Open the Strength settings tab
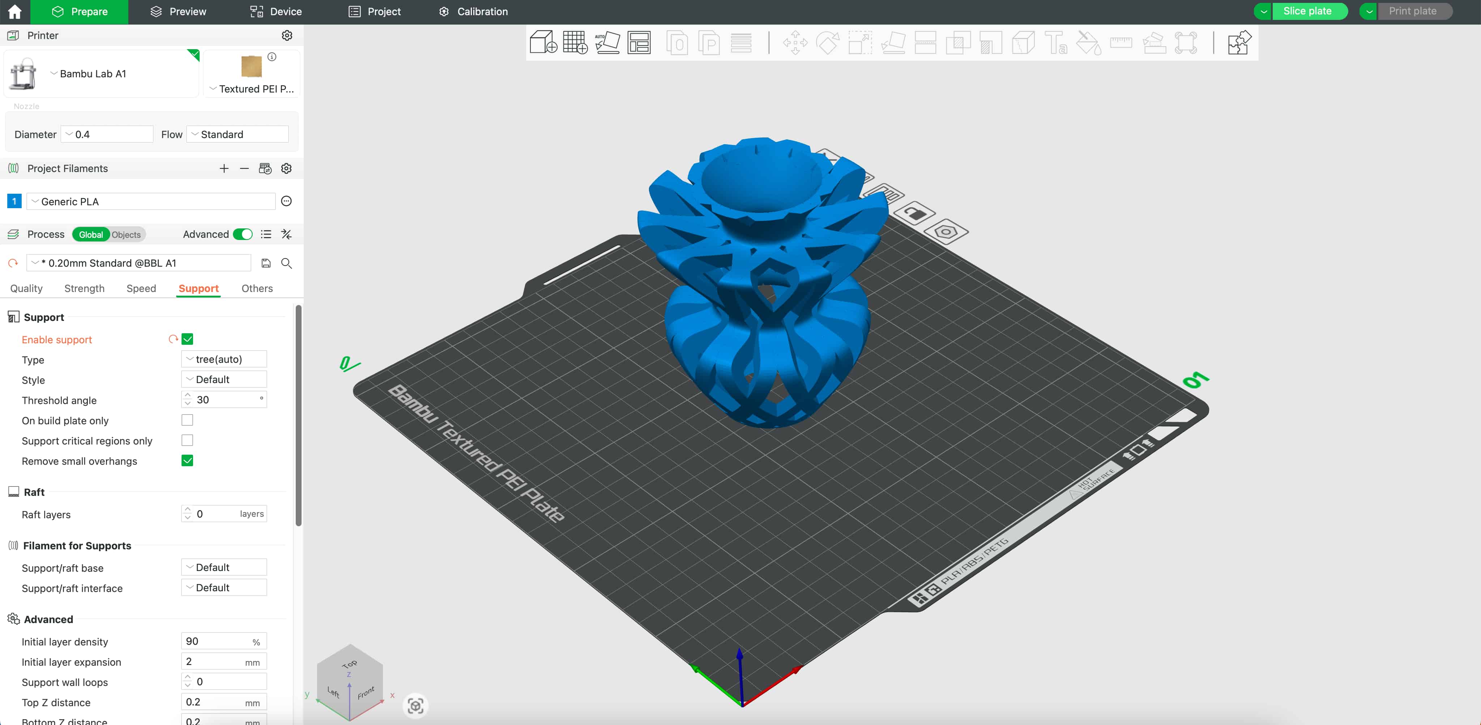Image resolution: width=1481 pixels, height=725 pixels. tap(85, 288)
